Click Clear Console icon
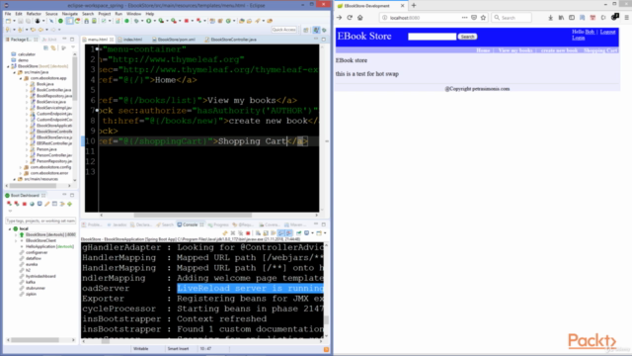632x356 pixels. click(258, 233)
